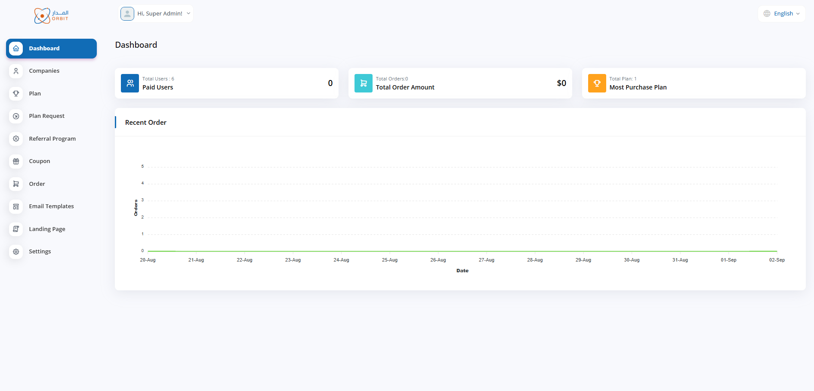The width and height of the screenshot is (814, 391).
Task: Open the Plan Request menu item
Action: tap(46, 116)
